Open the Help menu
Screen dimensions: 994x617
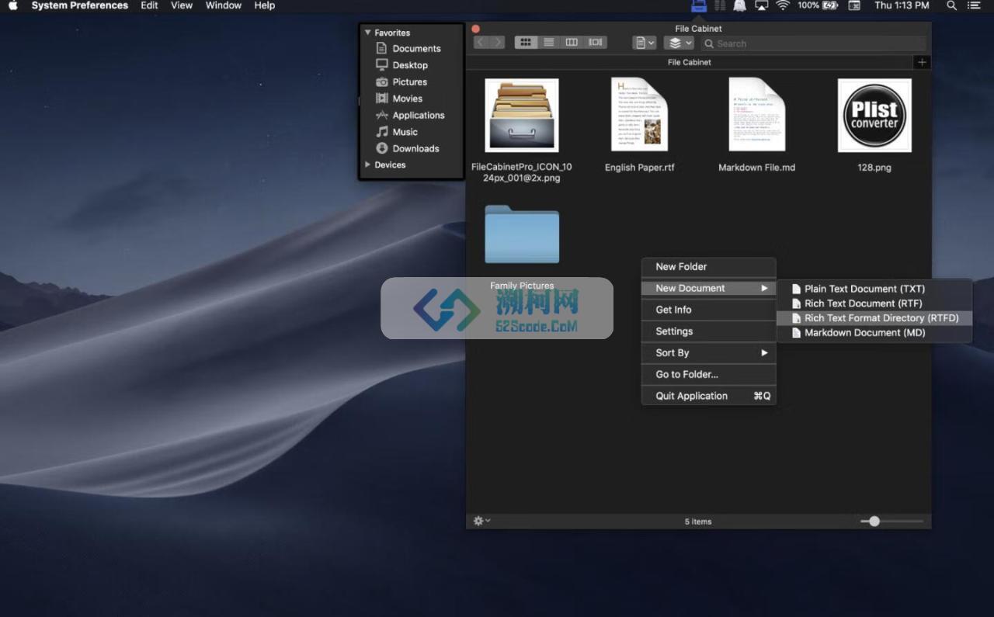click(x=265, y=5)
